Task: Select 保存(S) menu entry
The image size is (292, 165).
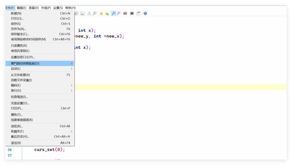Action: 40,24
